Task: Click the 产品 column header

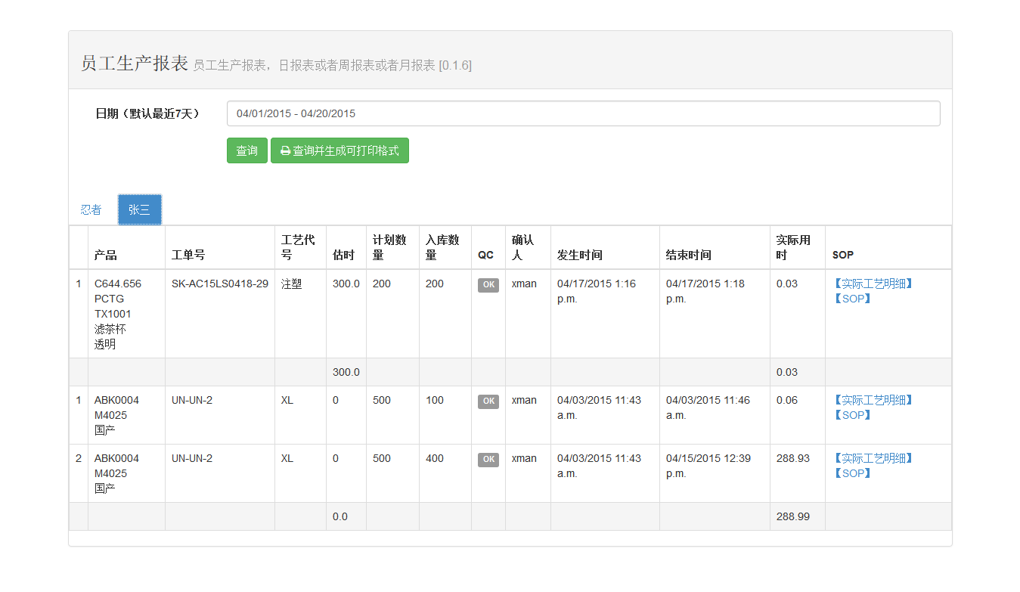Action: (x=106, y=255)
